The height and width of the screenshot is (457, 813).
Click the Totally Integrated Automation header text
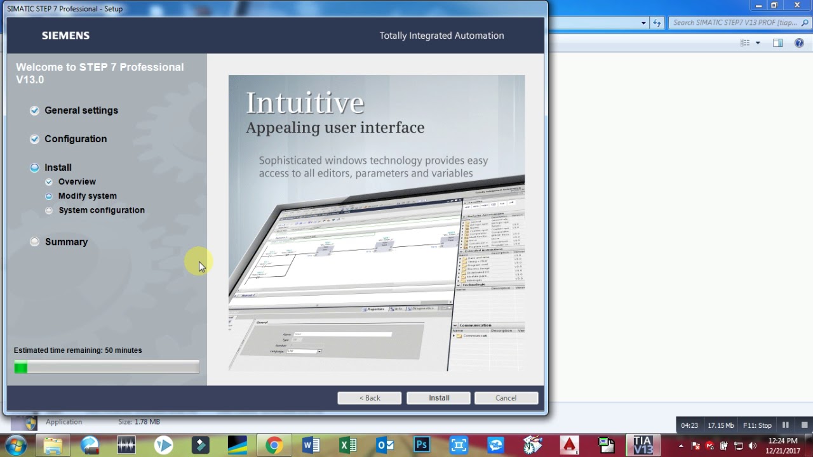441,36
